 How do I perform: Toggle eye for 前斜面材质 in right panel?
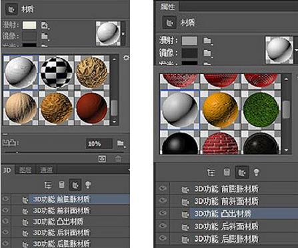(x=163, y=201)
